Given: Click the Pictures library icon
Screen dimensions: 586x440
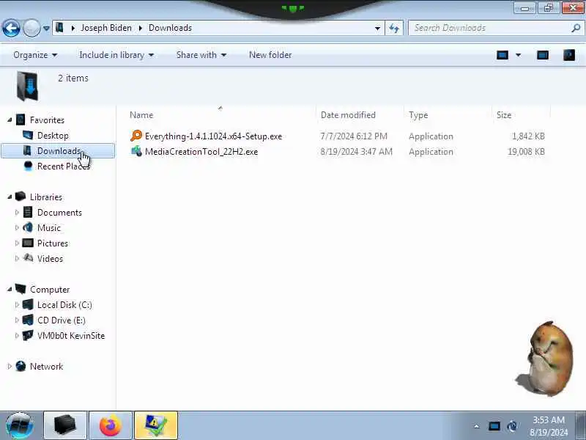Looking at the screenshot, I should click(28, 243).
